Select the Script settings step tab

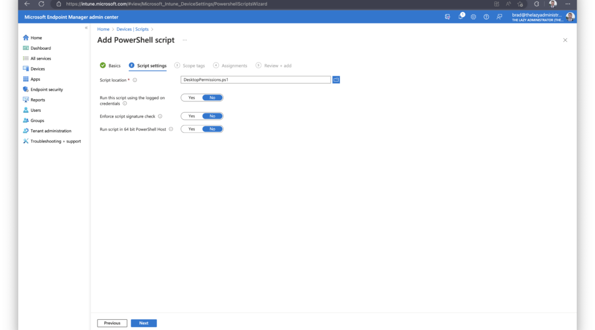coord(148,66)
